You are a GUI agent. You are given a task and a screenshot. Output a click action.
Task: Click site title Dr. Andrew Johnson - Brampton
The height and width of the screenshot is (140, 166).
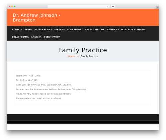tap(37, 18)
